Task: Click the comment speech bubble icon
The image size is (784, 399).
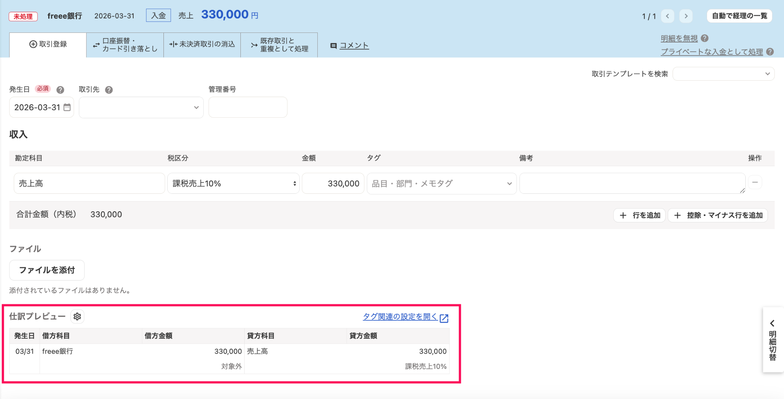Action: [x=333, y=46]
